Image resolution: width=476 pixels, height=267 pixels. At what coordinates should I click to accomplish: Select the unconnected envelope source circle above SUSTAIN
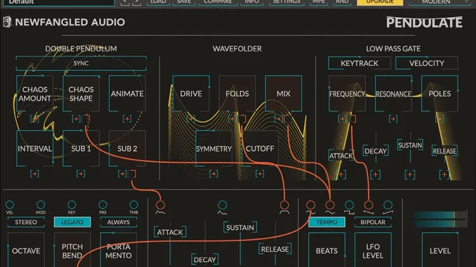(x=222, y=205)
